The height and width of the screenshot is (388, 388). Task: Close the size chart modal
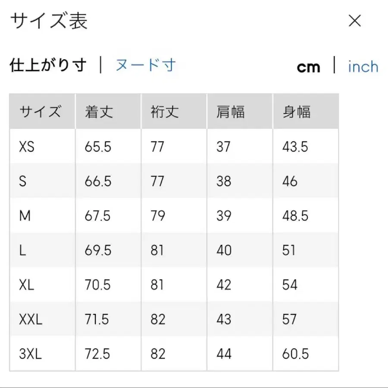[x=354, y=21]
